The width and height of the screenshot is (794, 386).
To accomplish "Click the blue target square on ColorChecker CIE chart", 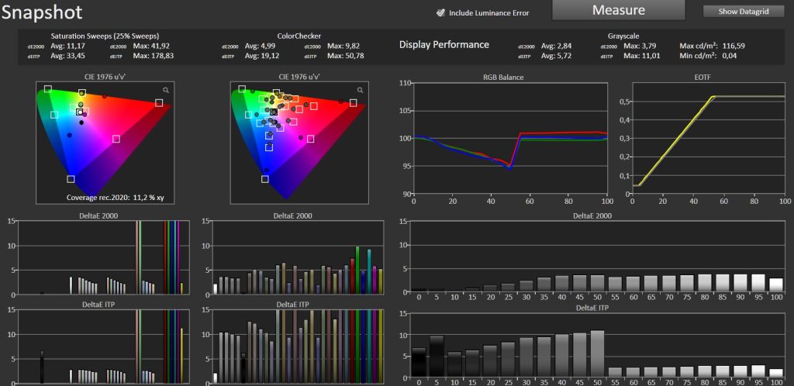I will pyautogui.click(x=265, y=179).
